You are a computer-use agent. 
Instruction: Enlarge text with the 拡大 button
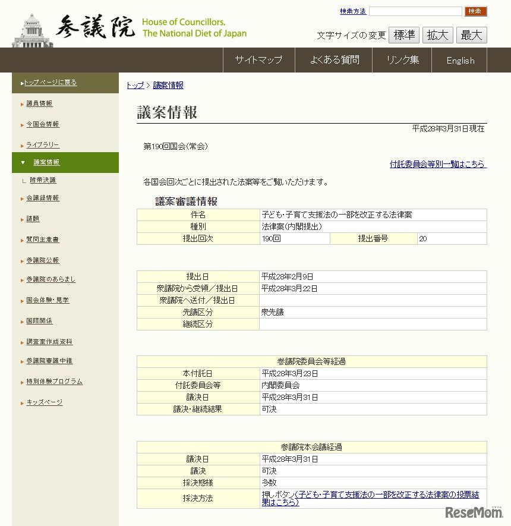coord(438,34)
